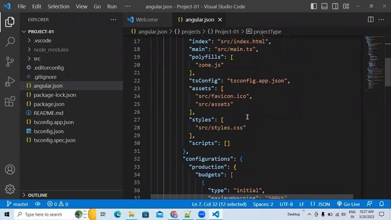Toggle primary side bar layout icon

(x=313, y=6)
